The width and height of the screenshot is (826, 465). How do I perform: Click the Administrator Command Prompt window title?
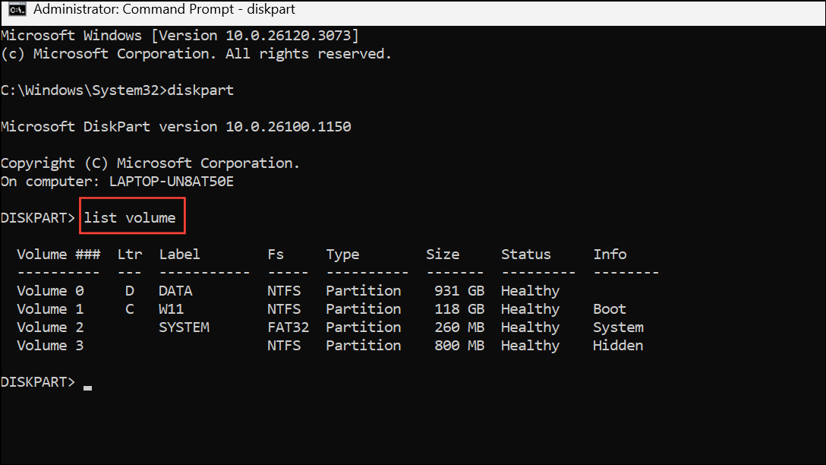[164, 11]
